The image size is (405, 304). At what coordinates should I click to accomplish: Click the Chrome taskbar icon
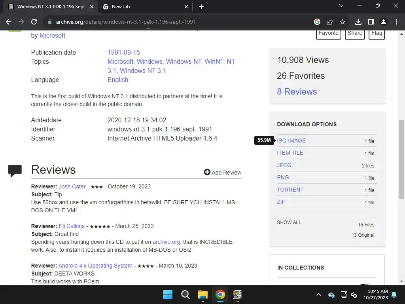[220, 294]
